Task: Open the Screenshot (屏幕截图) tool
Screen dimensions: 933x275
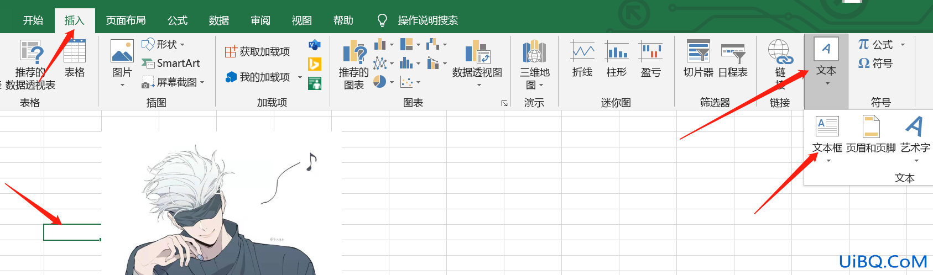Action: click(173, 82)
